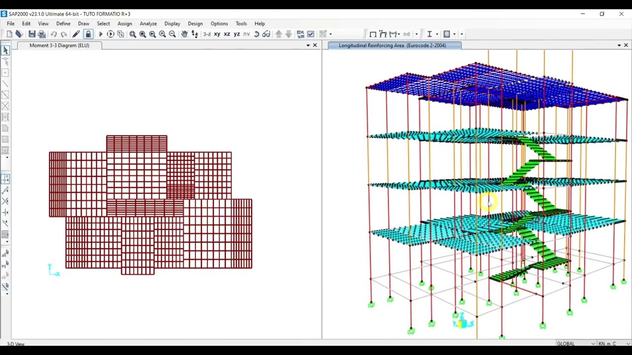Open the File menu
The height and width of the screenshot is (355, 632).
point(10,24)
